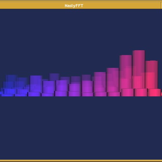The height and width of the screenshot is (162, 162).
Task: Click the partially visible pink bar at right edge
Action: click(x=162, y=94)
